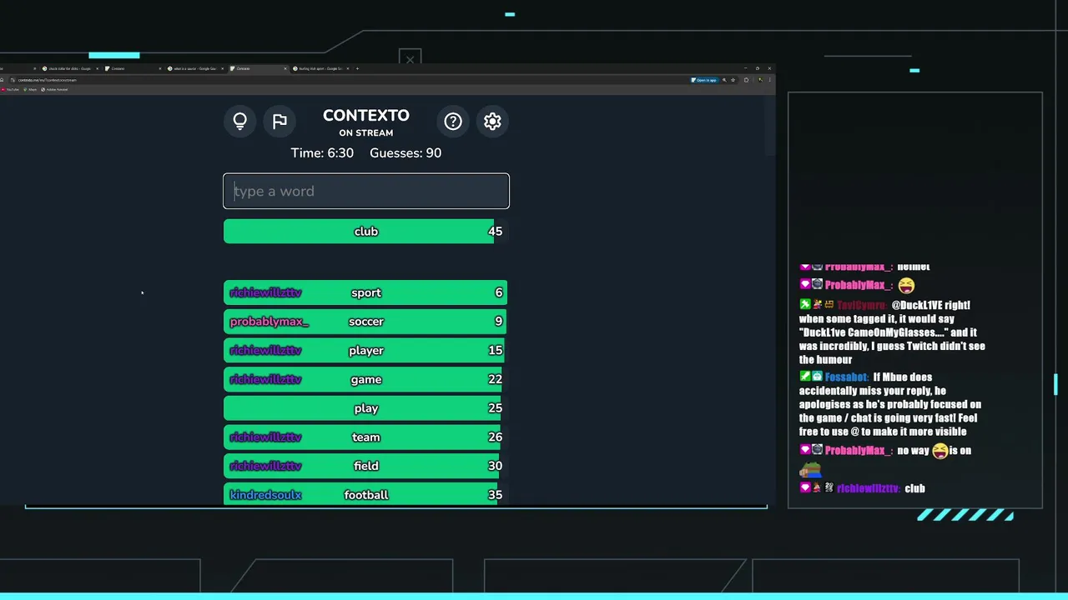Open the Chrome three-dot menu

(769, 80)
